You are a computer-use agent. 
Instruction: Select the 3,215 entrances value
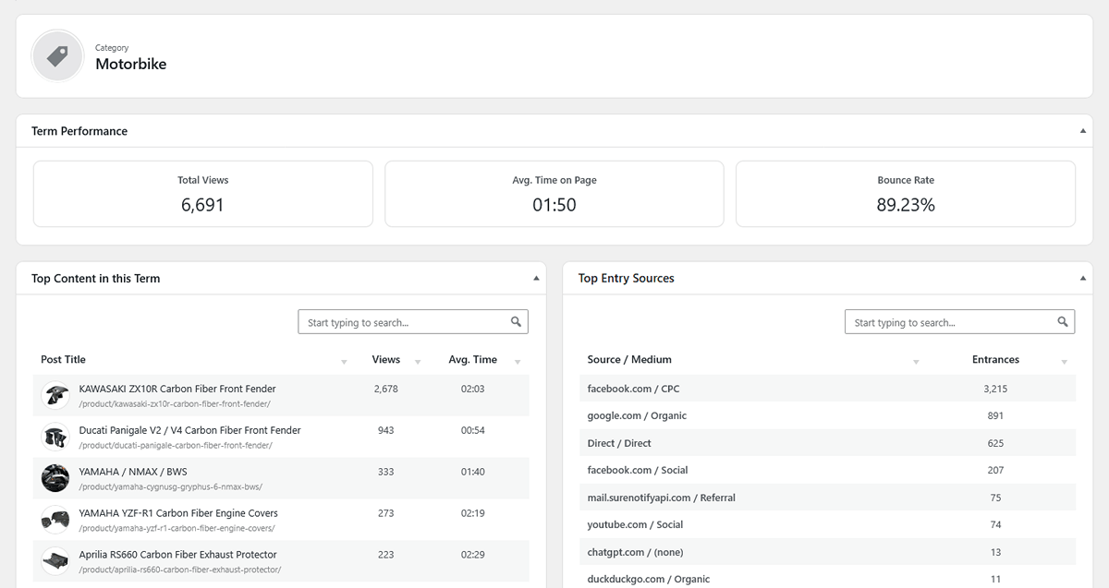tap(995, 389)
